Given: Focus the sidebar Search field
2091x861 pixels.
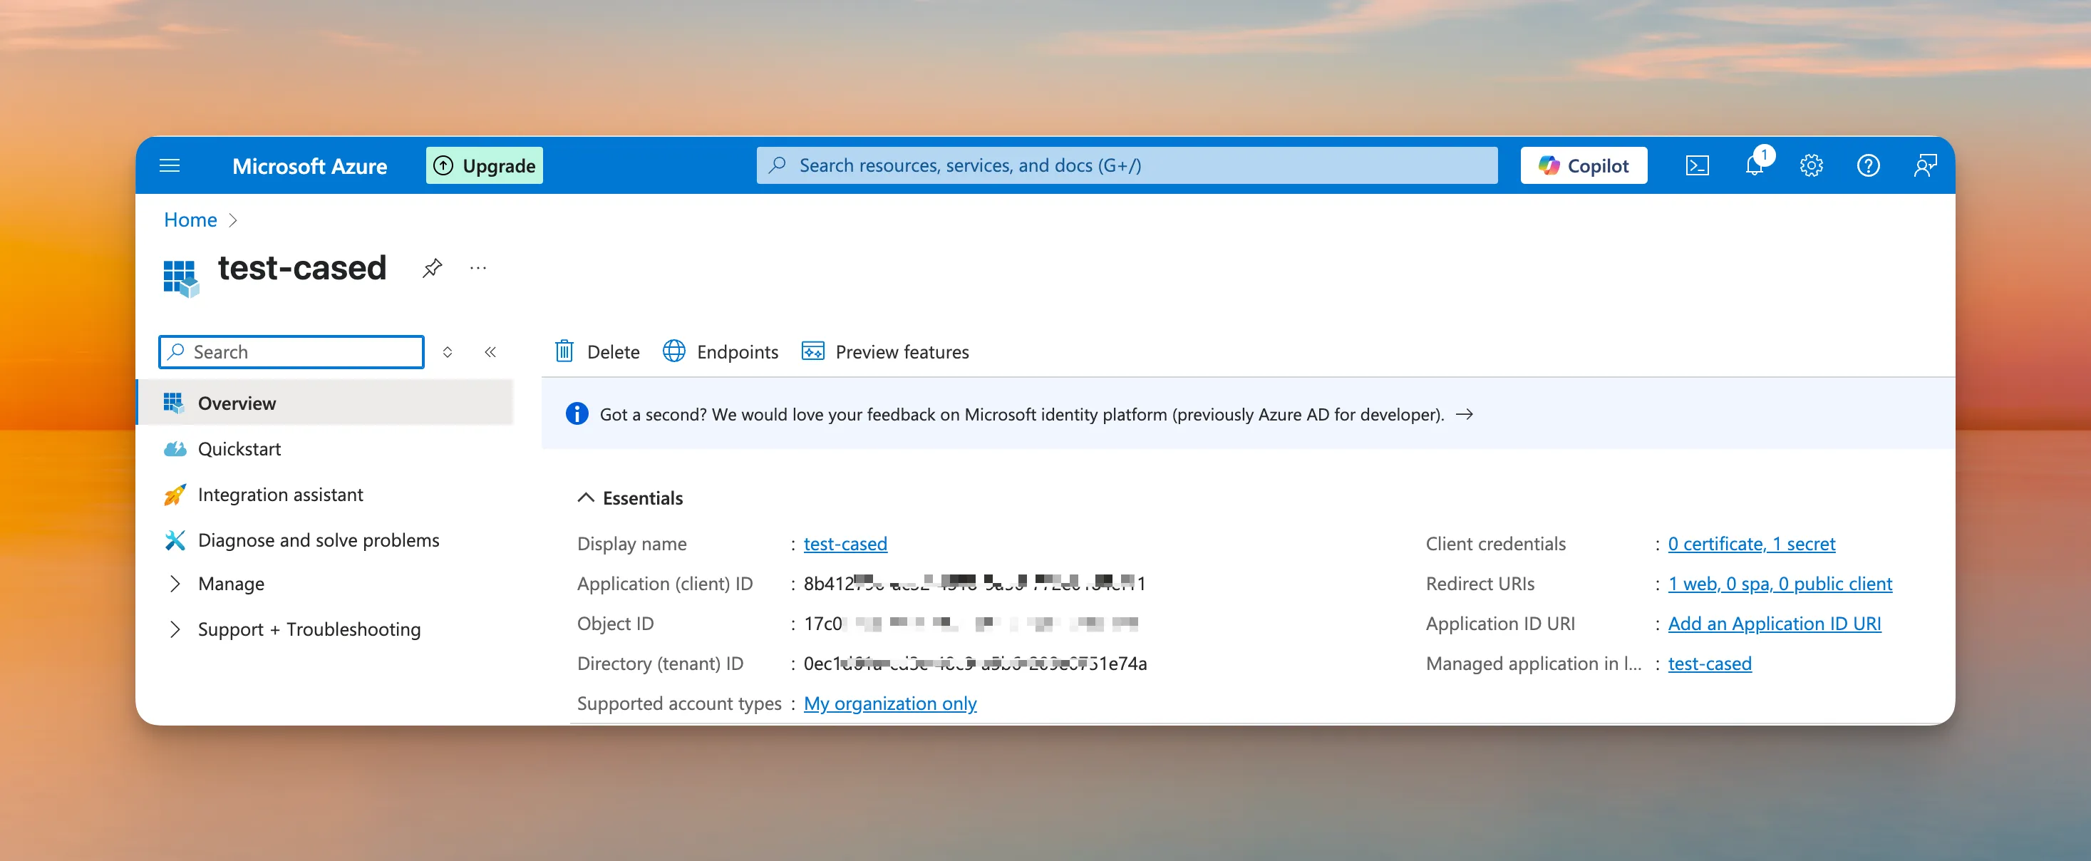Looking at the screenshot, I should [291, 352].
